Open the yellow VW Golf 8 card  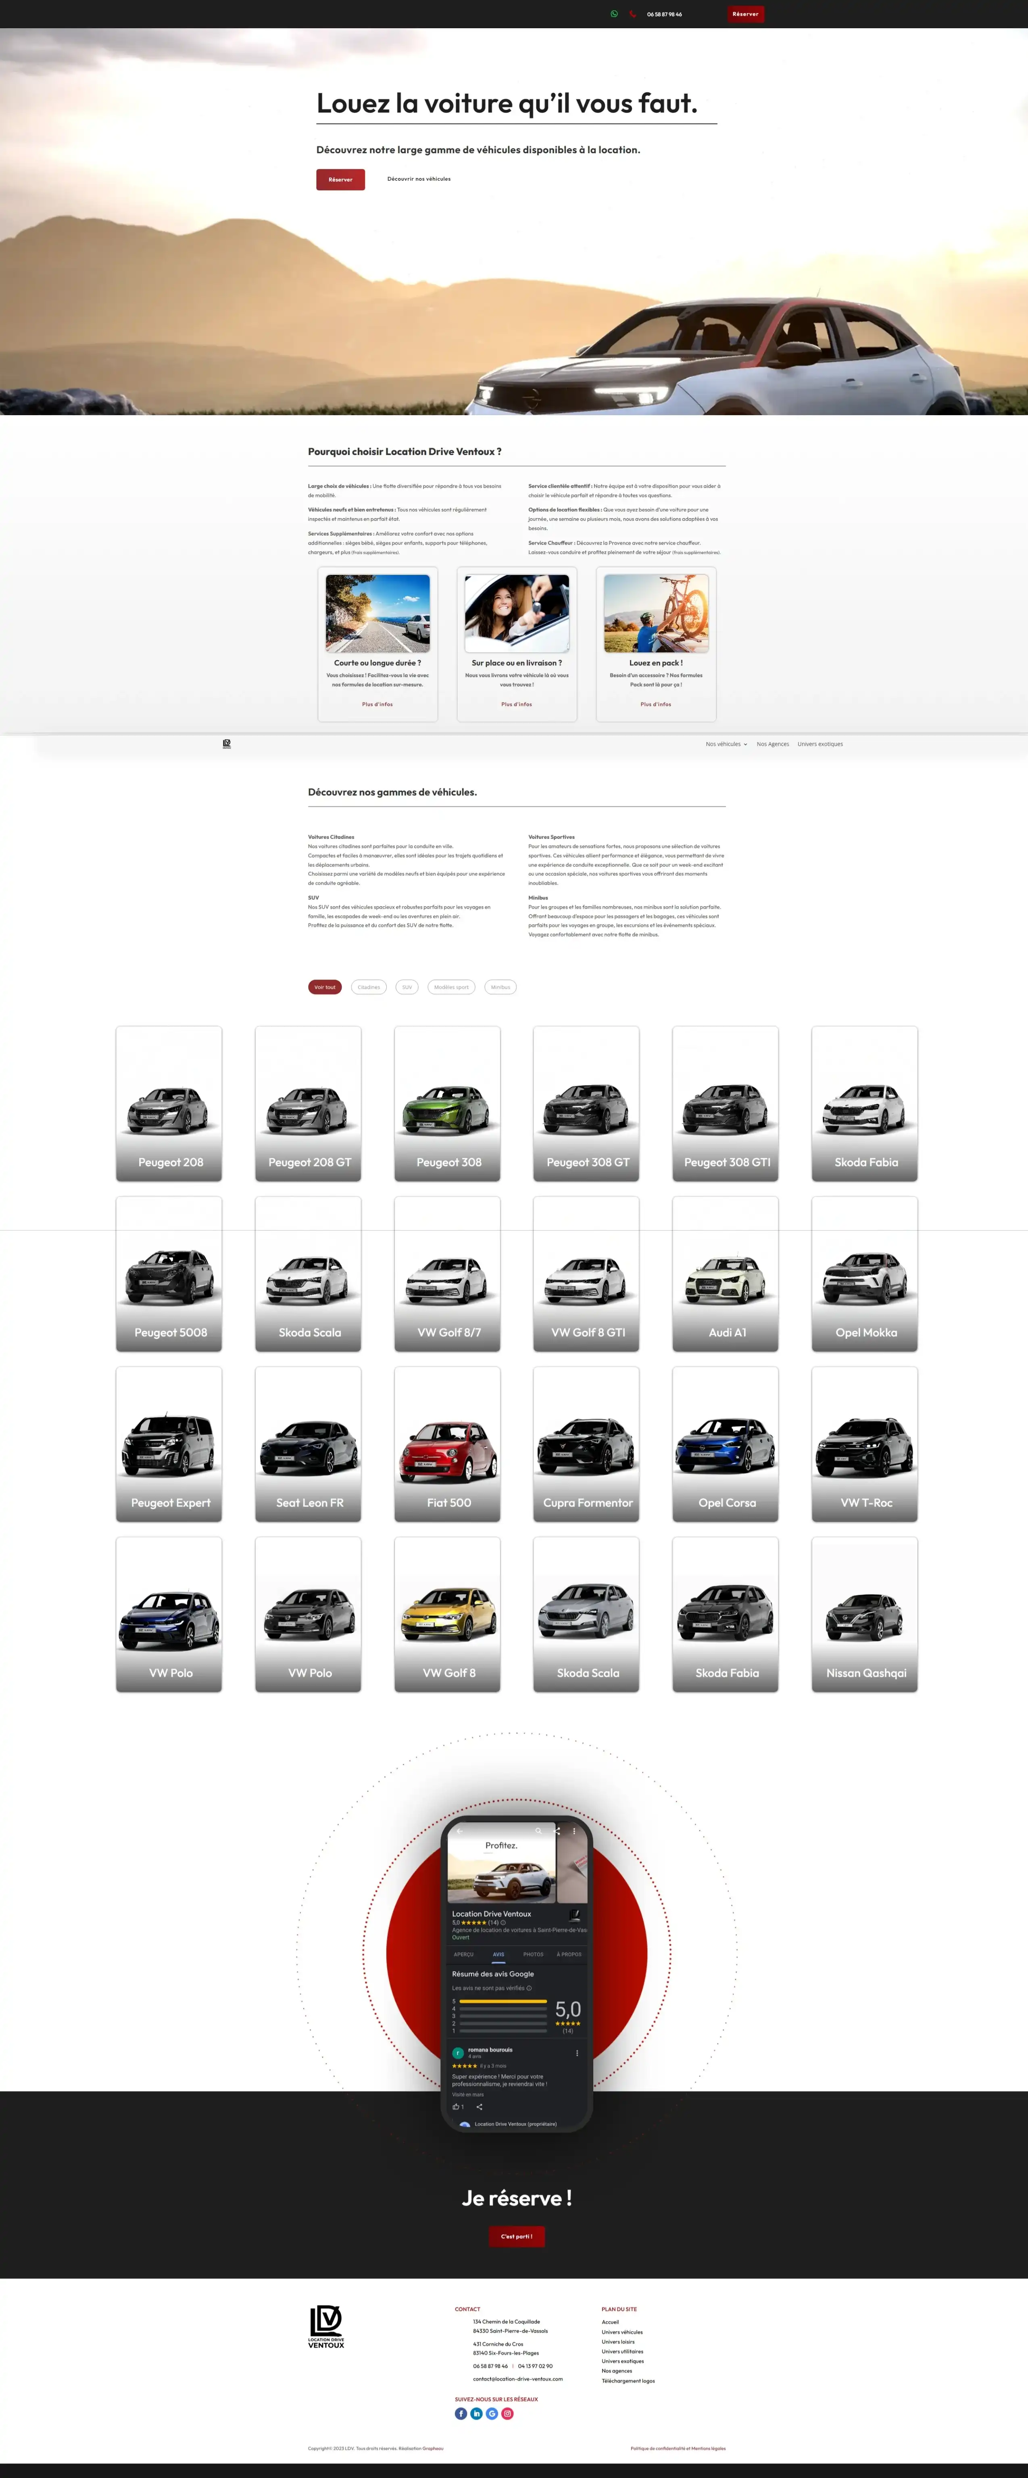click(x=447, y=1614)
